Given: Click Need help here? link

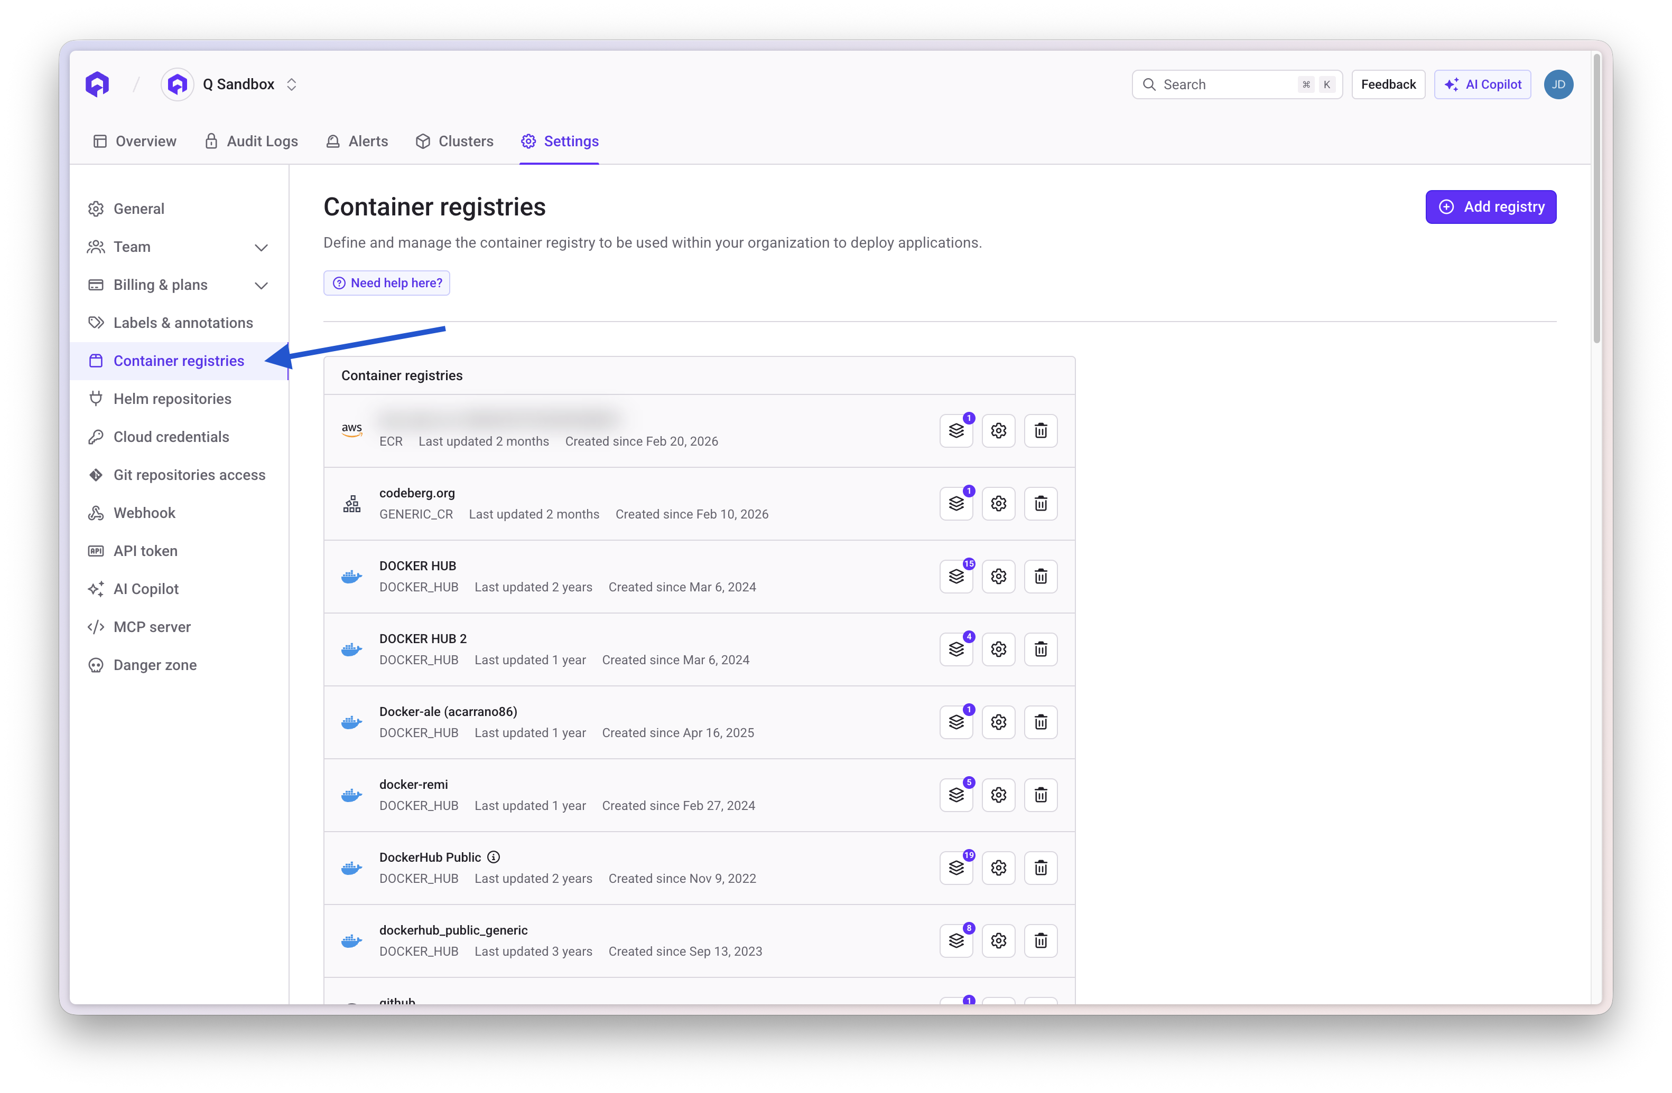Looking at the screenshot, I should [386, 283].
